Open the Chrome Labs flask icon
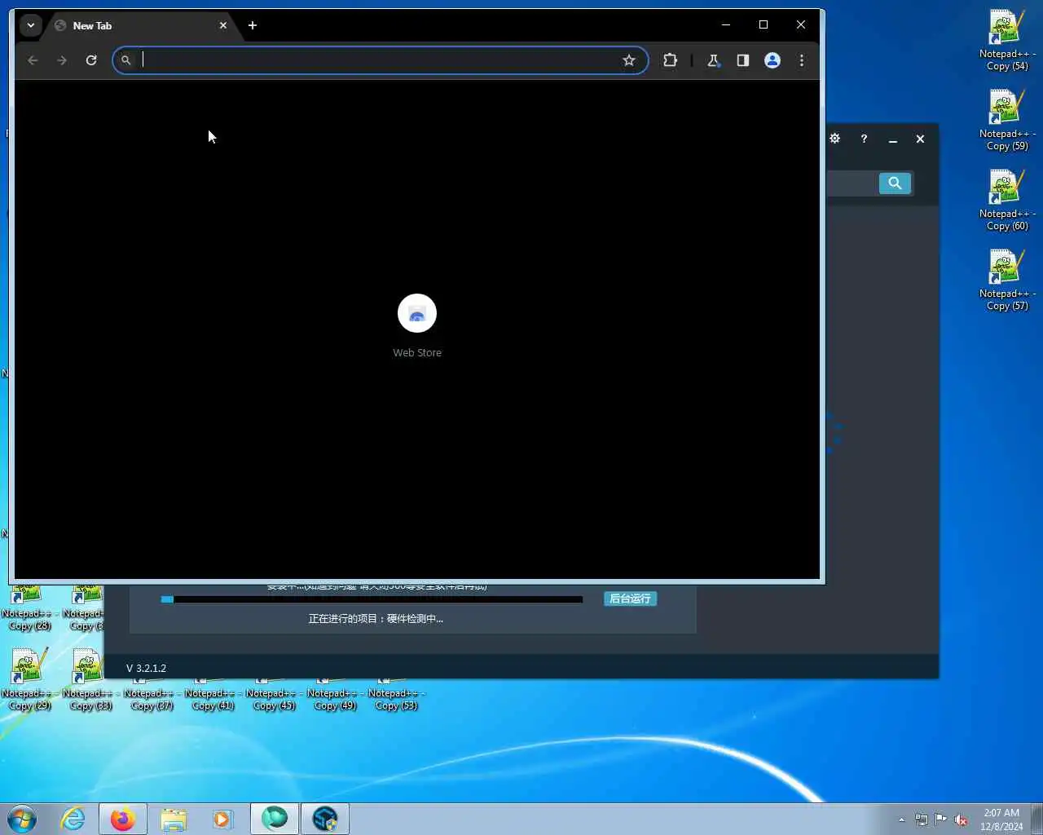Screen dimensions: 1043x835 (713, 60)
